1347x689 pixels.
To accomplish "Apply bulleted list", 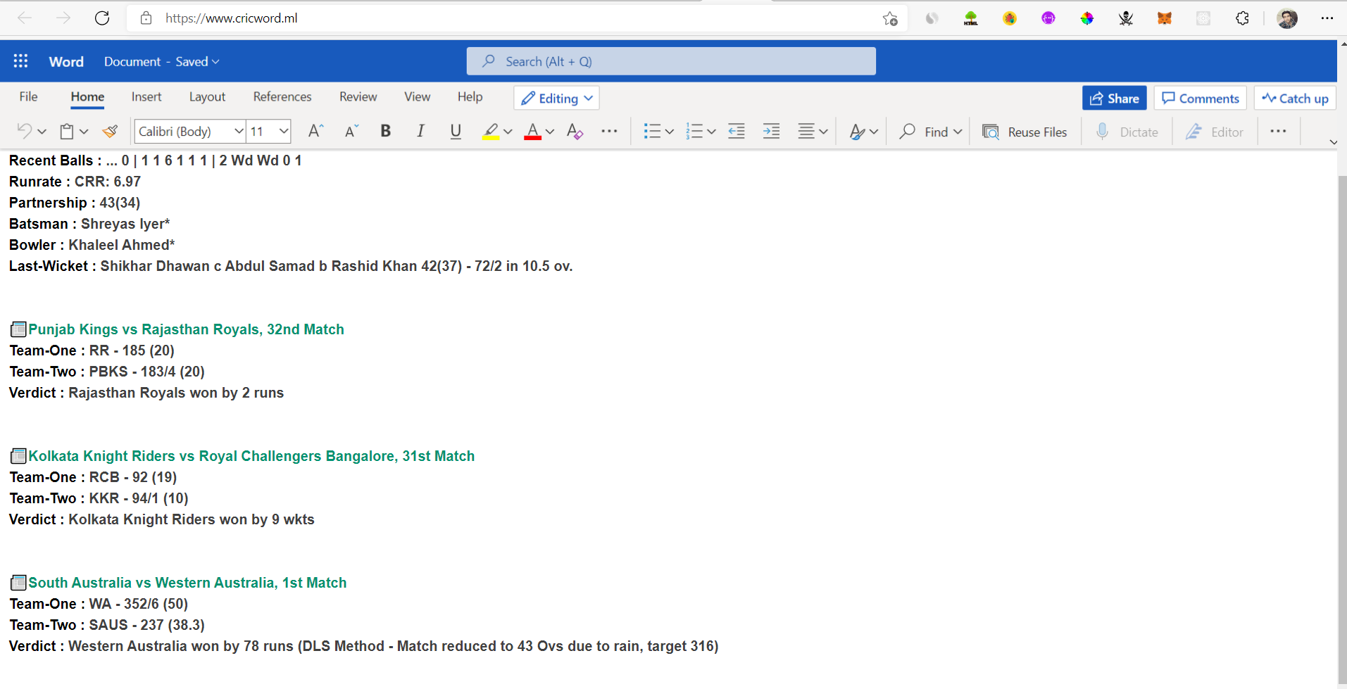I will (x=652, y=131).
